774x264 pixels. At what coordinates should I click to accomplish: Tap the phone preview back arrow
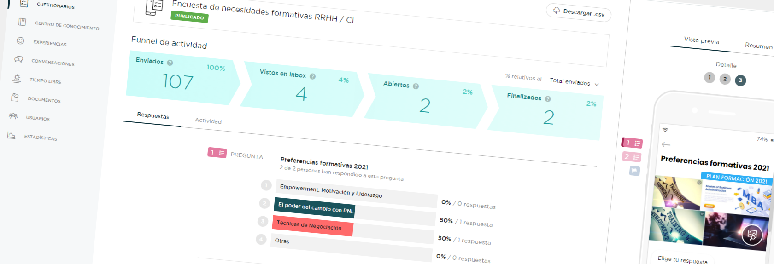pos(666,144)
